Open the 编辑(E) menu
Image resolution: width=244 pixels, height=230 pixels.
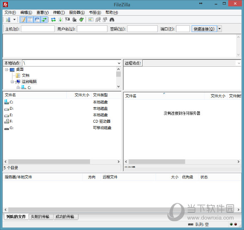click(26, 12)
